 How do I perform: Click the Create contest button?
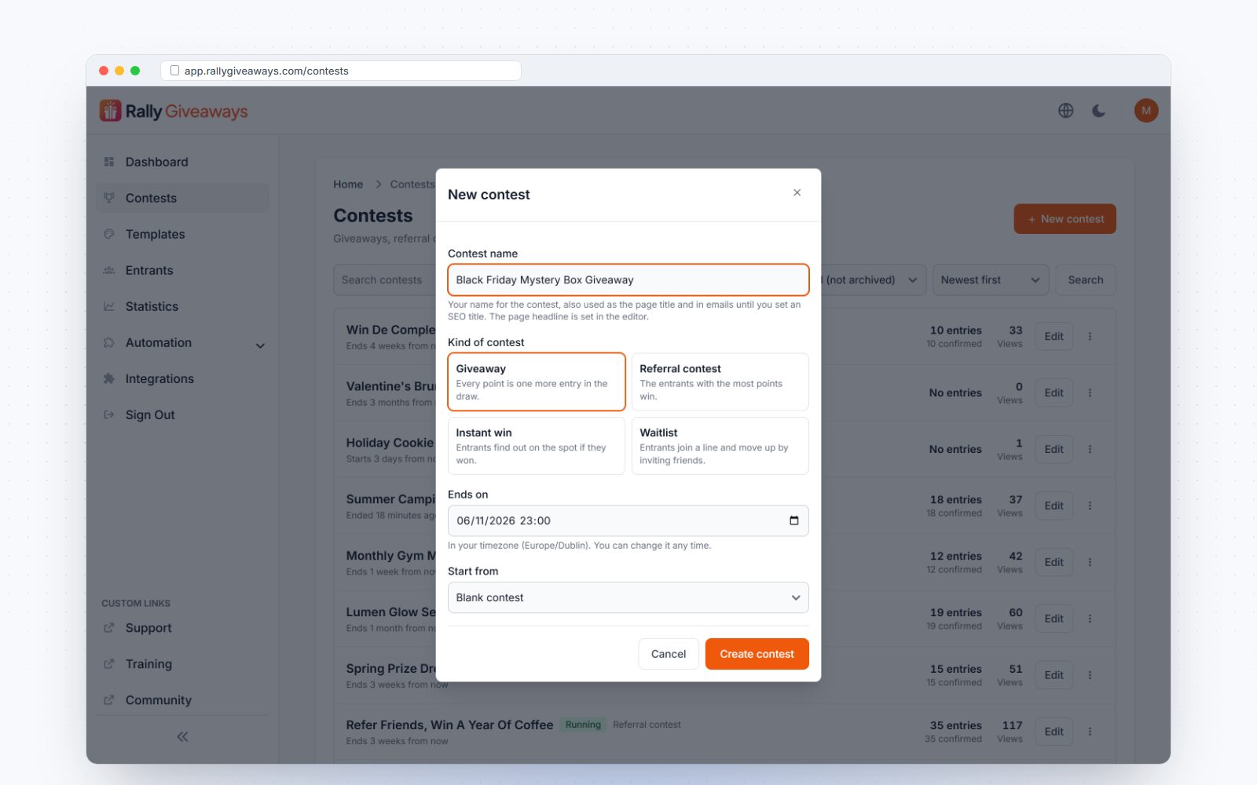coord(757,654)
